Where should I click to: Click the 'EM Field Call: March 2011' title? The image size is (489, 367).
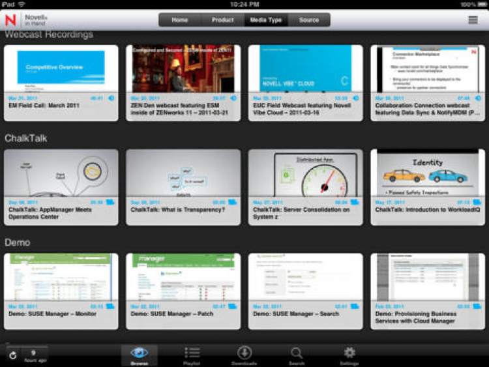coord(44,106)
